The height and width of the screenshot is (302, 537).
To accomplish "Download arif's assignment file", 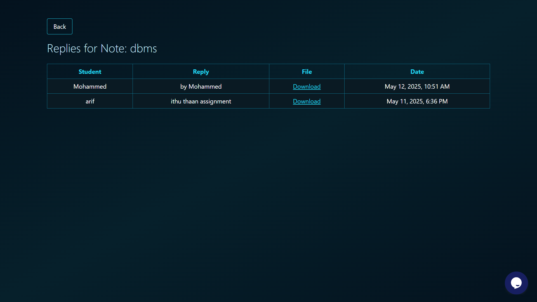I will point(307,101).
